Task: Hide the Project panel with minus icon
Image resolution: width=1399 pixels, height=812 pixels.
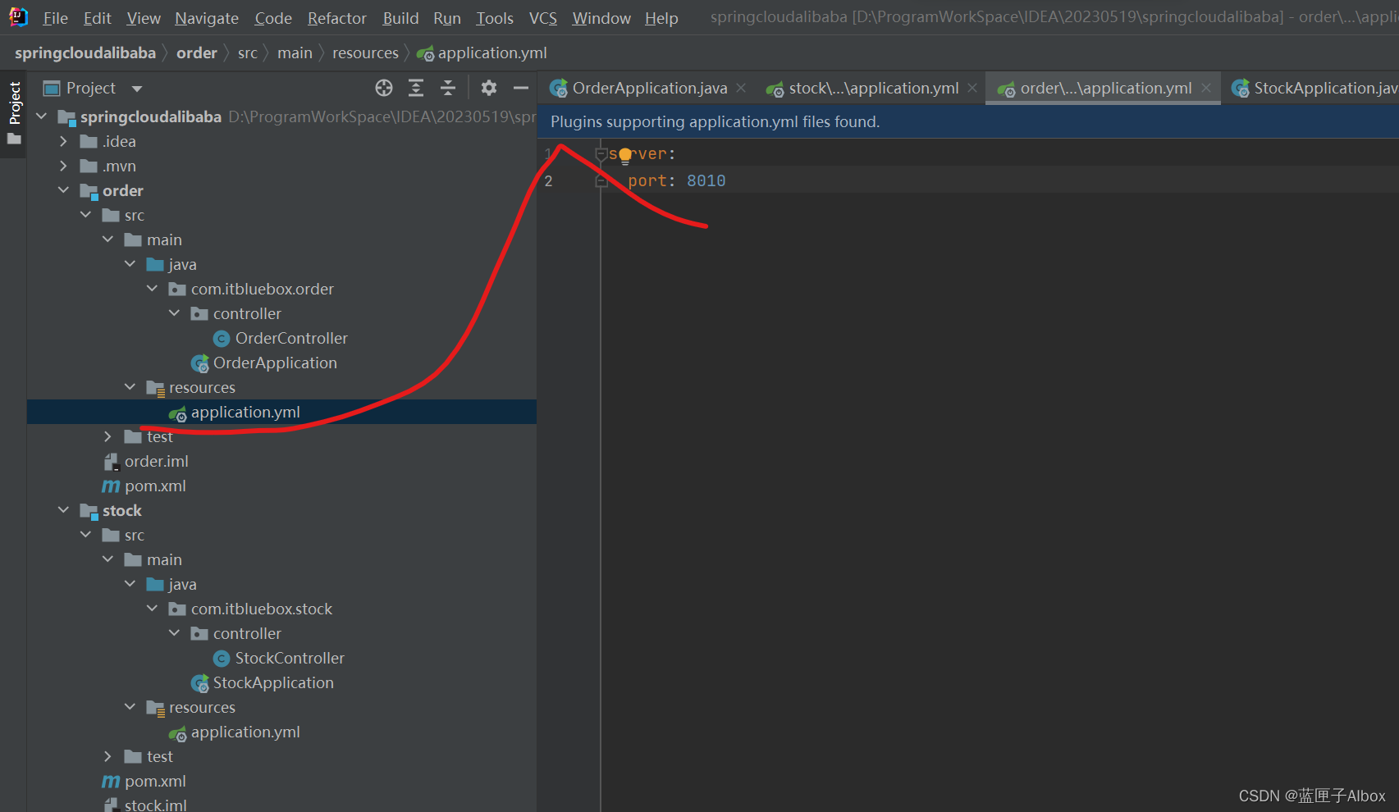Action: tap(521, 88)
